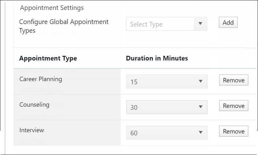Expand Career Planning duration dropdown arrow
The height and width of the screenshot is (155, 258).
click(200, 82)
